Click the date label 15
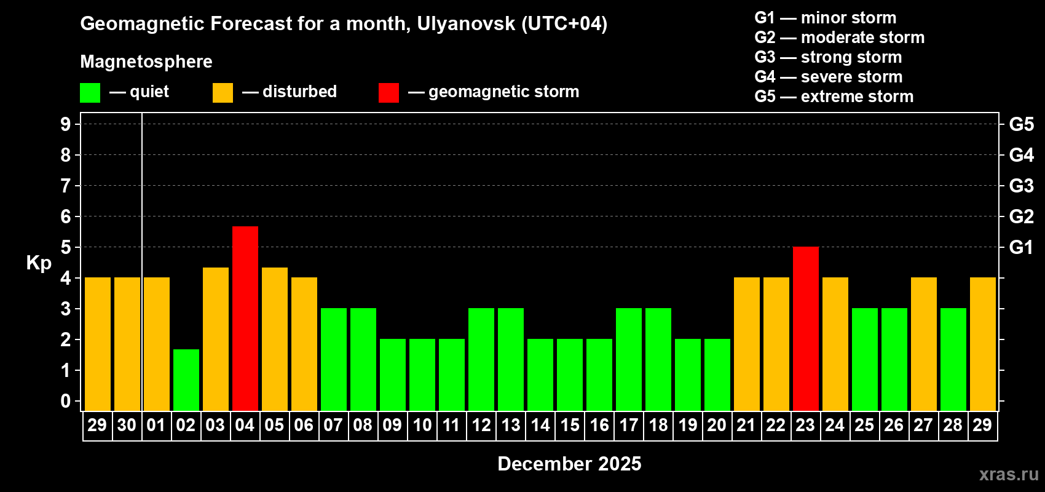Viewport: 1045px width, 492px height. point(570,425)
